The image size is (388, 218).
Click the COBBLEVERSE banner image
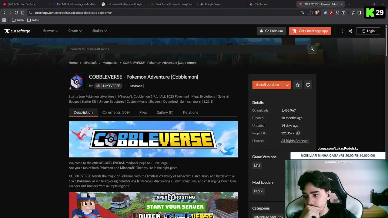[x=153, y=139]
